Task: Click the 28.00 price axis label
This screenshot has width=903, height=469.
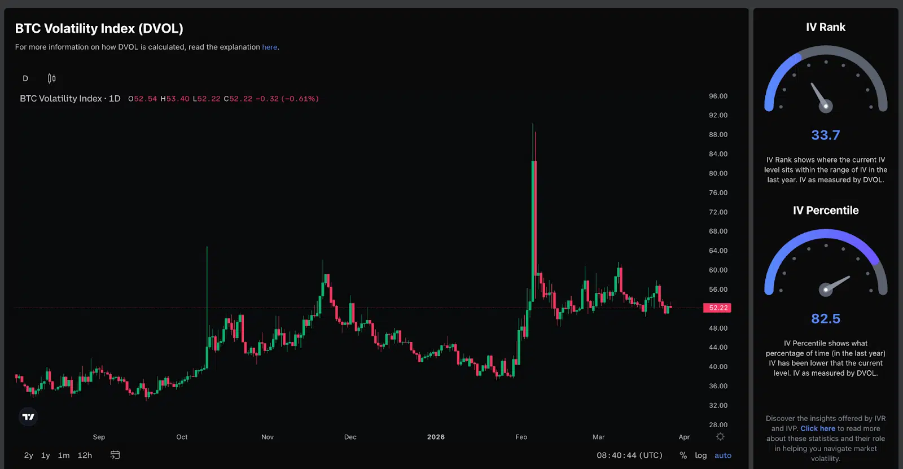Action: click(x=718, y=425)
